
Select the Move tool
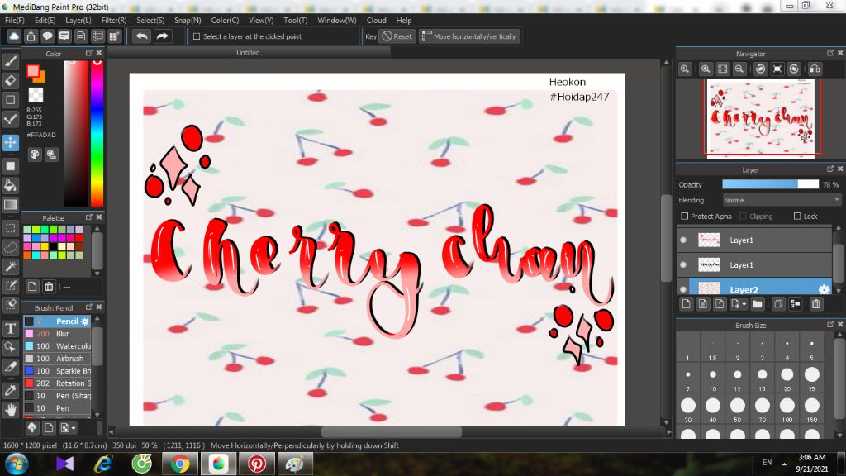click(10, 142)
